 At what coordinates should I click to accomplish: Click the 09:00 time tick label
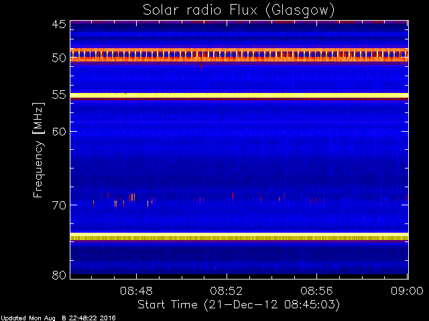point(407,291)
